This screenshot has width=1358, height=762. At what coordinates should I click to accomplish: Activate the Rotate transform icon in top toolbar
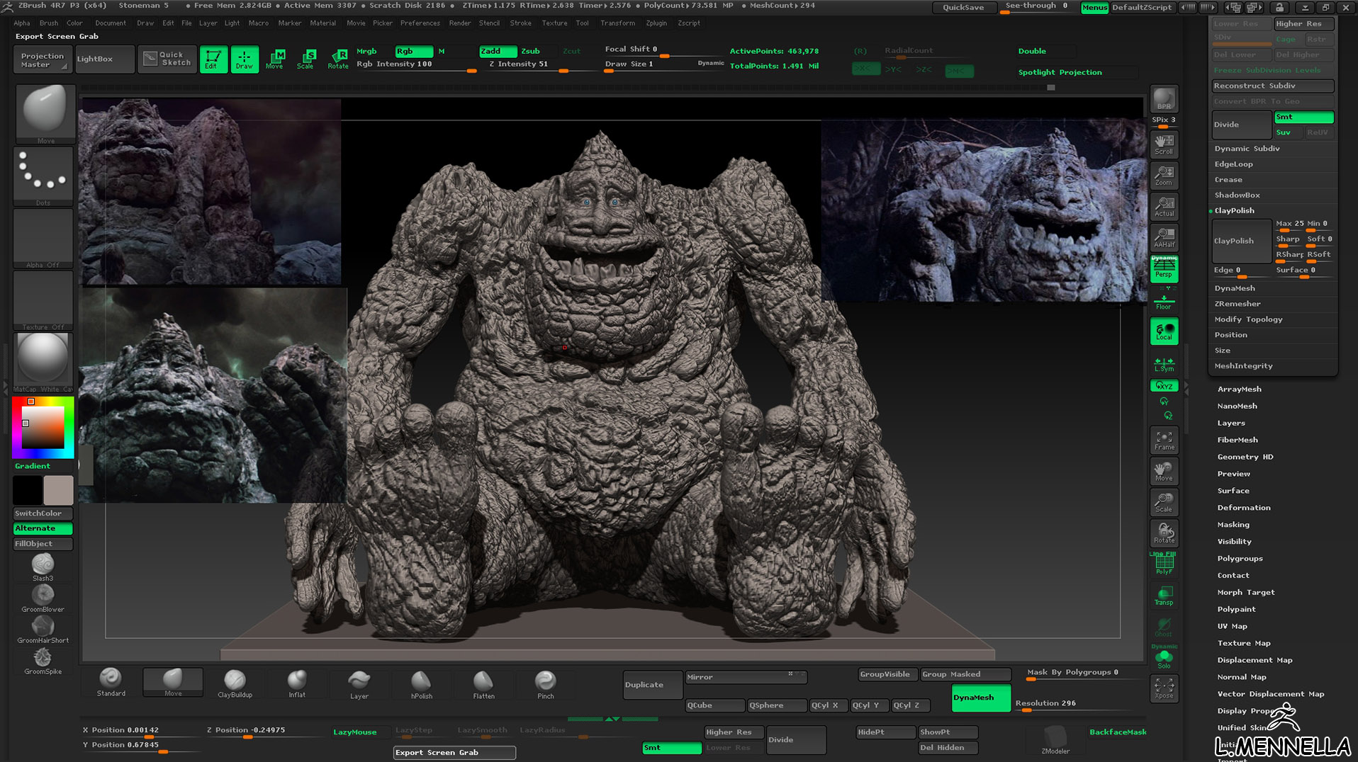click(338, 59)
